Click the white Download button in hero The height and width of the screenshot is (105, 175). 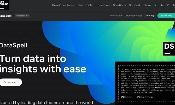11,82
